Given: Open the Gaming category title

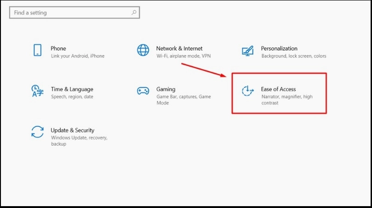Looking at the screenshot, I should click(x=165, y=89).
